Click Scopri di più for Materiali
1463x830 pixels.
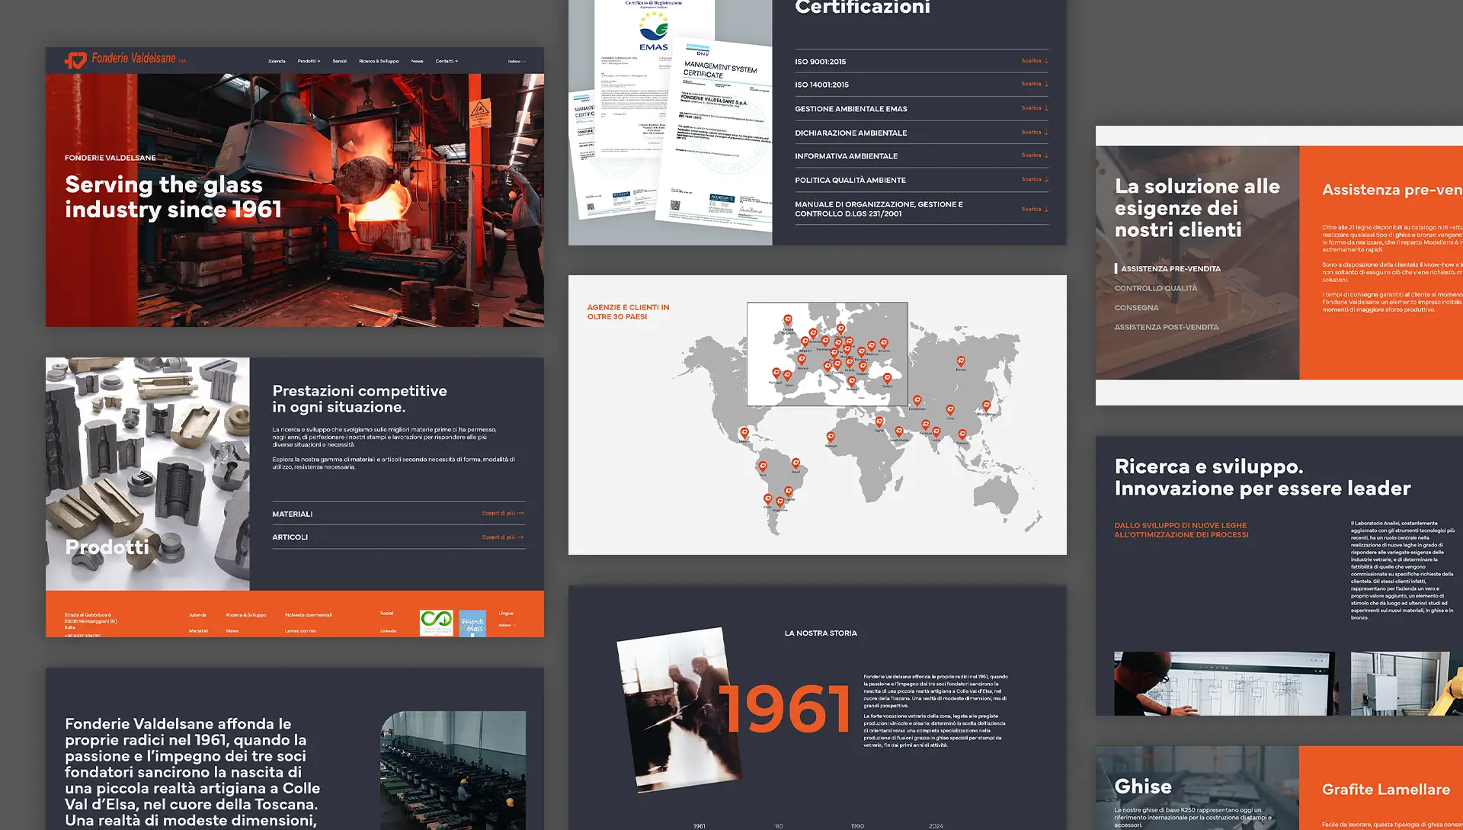click(x=503, y=513)
